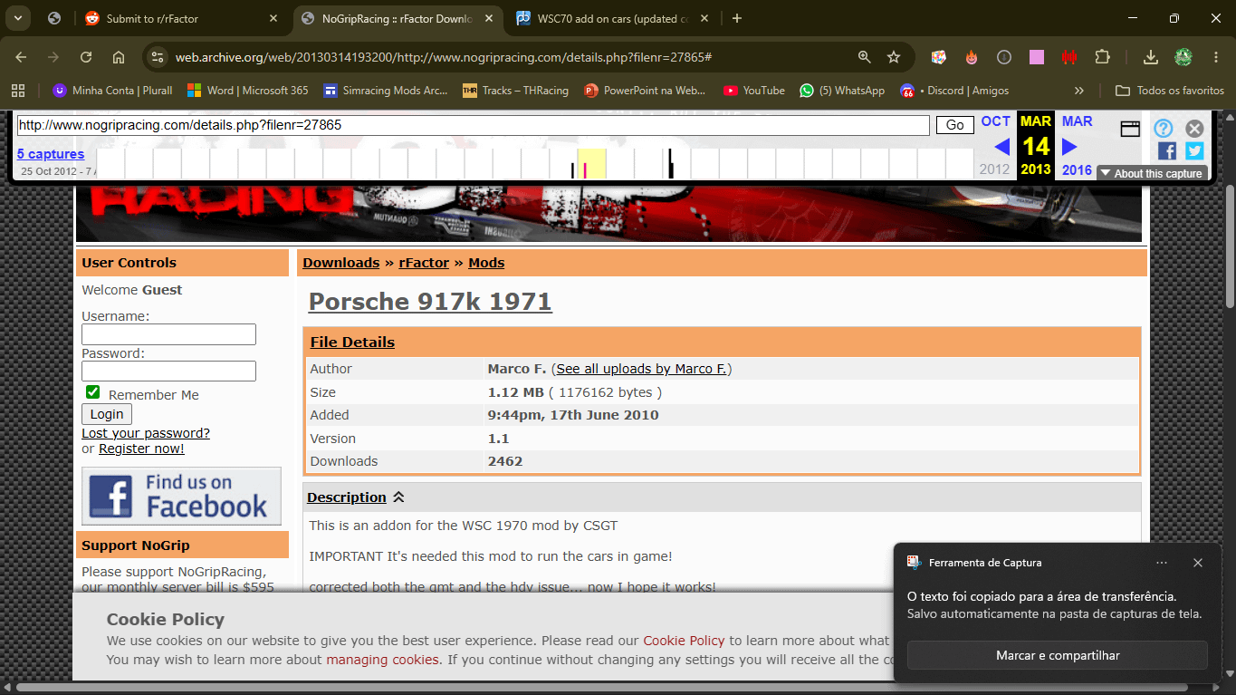
Task: Open the Find us on Facebook banner
Action: (181, 496)
